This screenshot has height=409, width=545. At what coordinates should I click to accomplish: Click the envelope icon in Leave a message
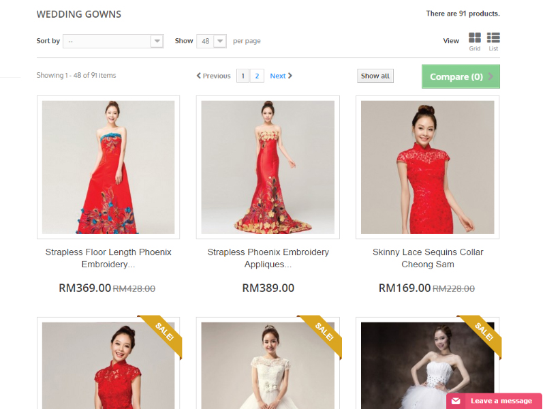(456, 401)
